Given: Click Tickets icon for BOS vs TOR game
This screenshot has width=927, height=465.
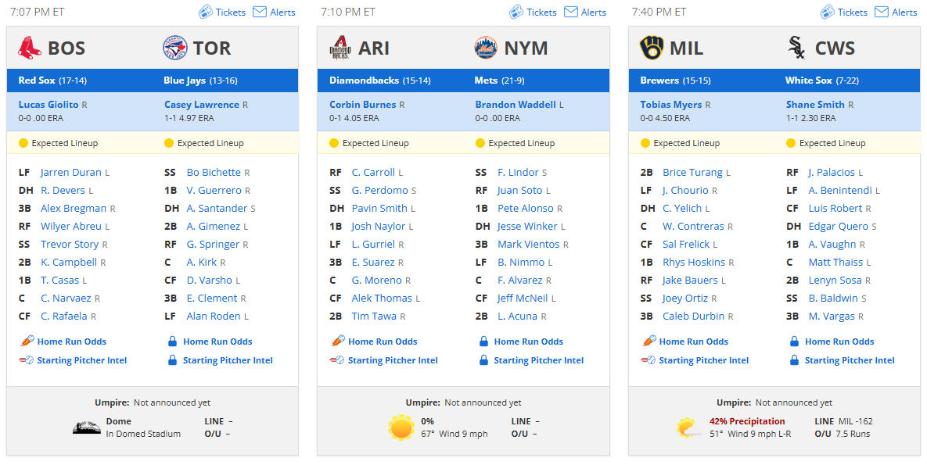Looking at the screenshot, I should pos(205,12).
